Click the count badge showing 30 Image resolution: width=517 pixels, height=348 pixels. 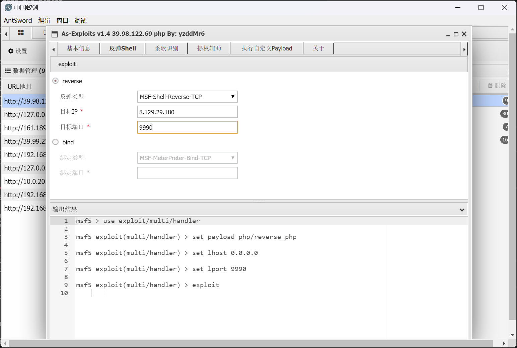point(505,114)
